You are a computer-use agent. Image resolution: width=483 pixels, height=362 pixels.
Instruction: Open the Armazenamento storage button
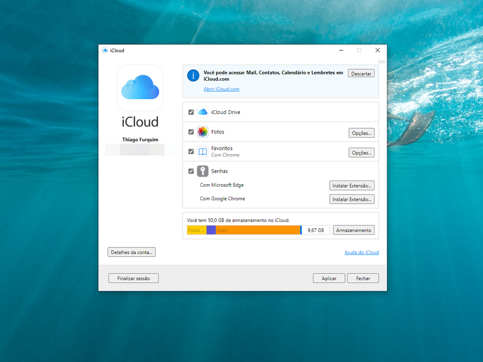[x=354, y=230]
